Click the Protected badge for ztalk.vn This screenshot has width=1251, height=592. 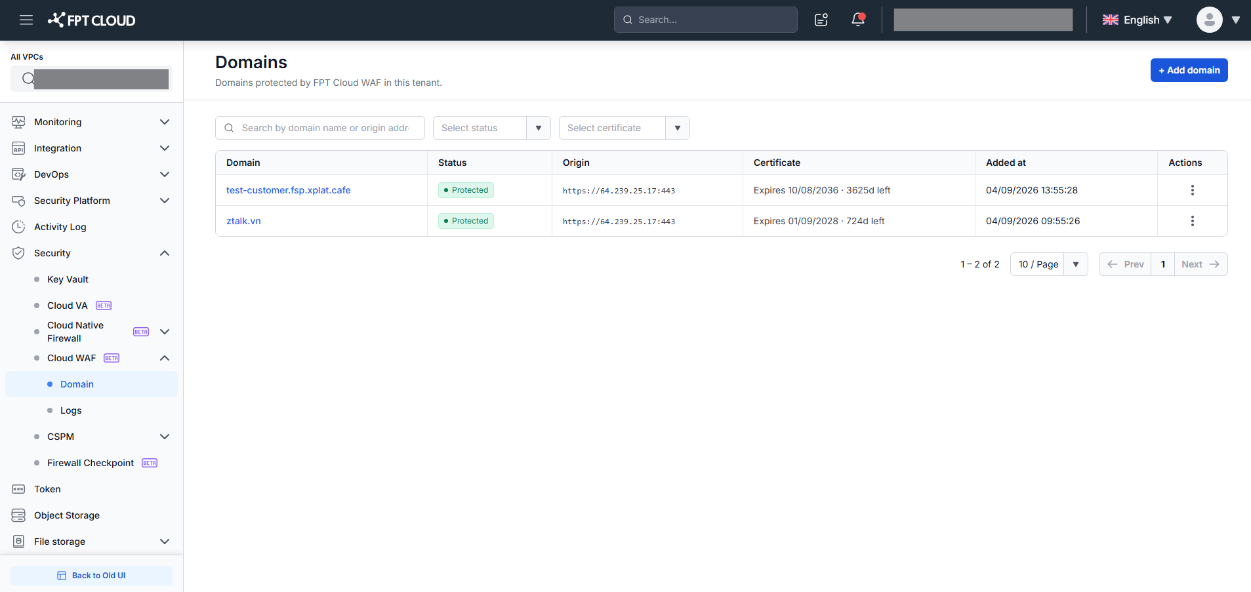466,221
